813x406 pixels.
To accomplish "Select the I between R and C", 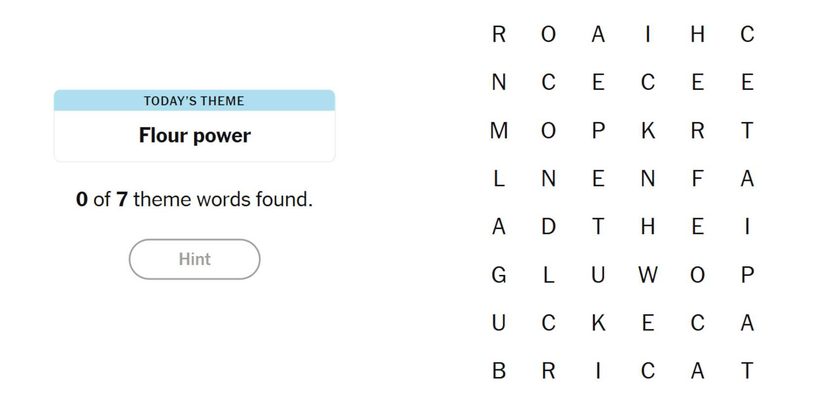I will click(598, 371).
